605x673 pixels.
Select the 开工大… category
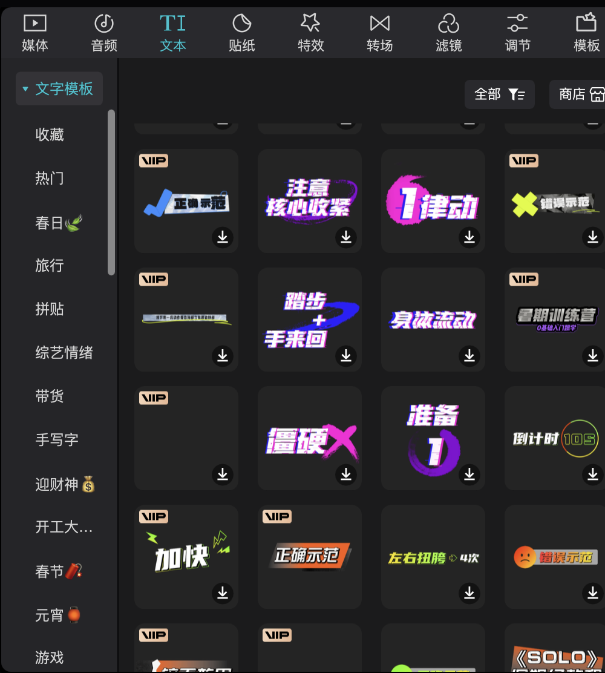click(x=64, y=527)
